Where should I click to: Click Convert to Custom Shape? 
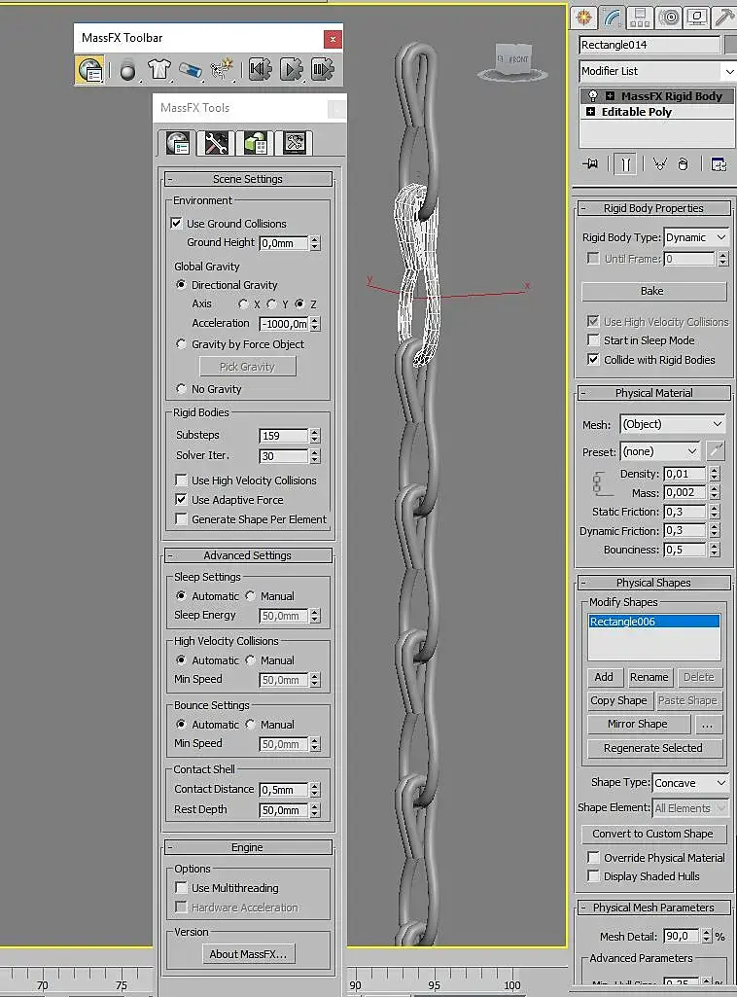click(653, 834)
